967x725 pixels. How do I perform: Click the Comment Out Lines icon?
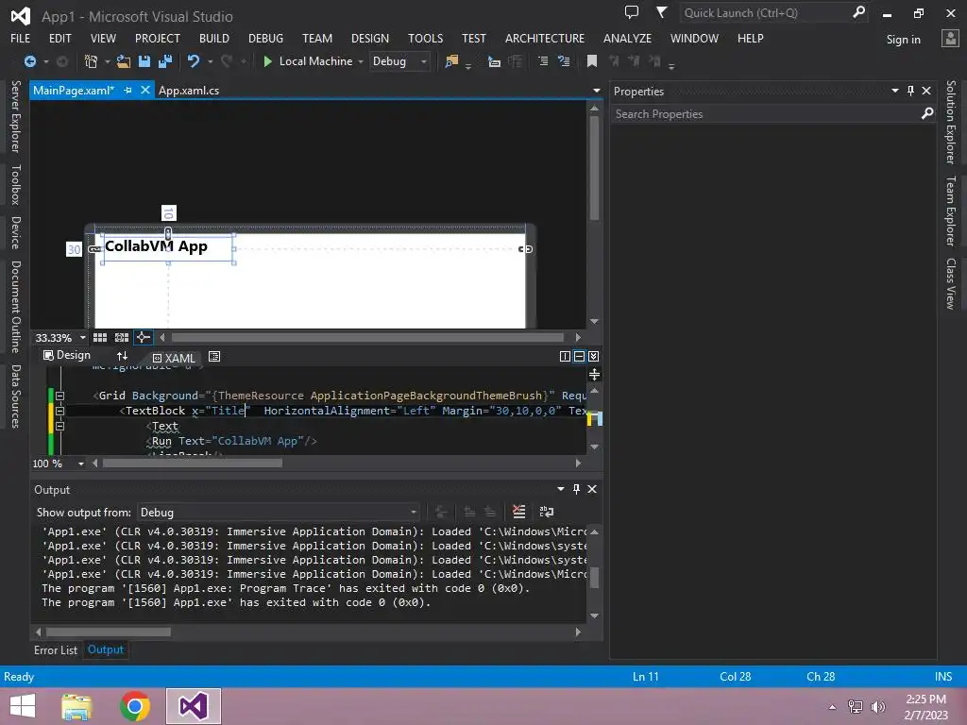click(543, 61)
